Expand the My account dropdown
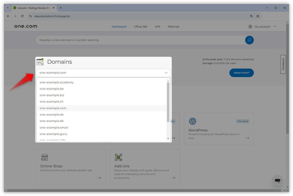The height and width of the screenshot is (196, 293). tap(275, 26)
